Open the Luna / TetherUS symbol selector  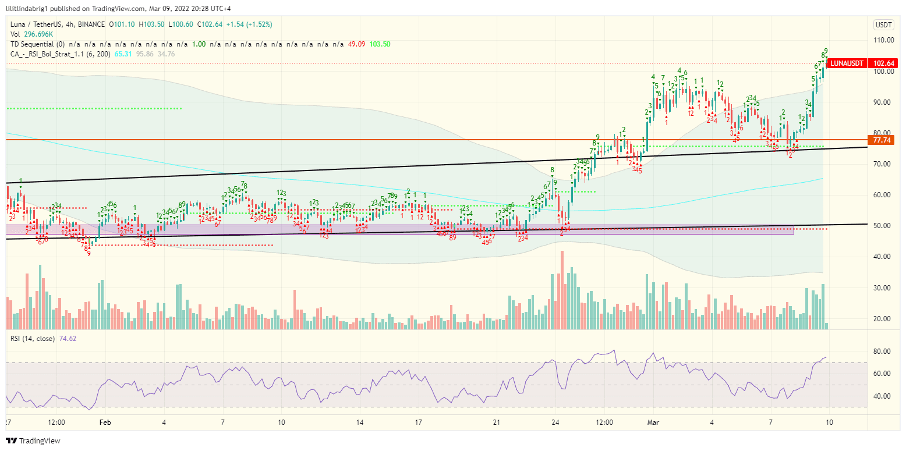pos(35,25)
